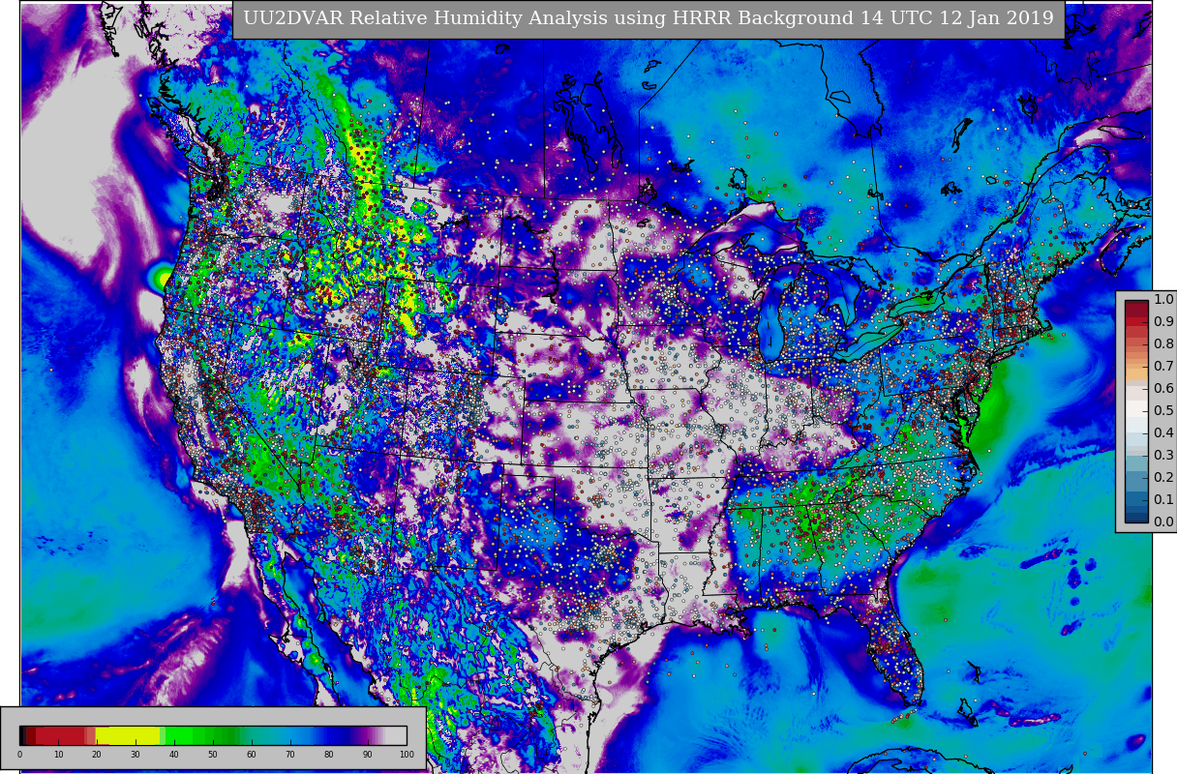The height and width of the screenshot is (774, 1177).
Task: Click the 30 tick label on humidity colorbar
Action: 136,755
